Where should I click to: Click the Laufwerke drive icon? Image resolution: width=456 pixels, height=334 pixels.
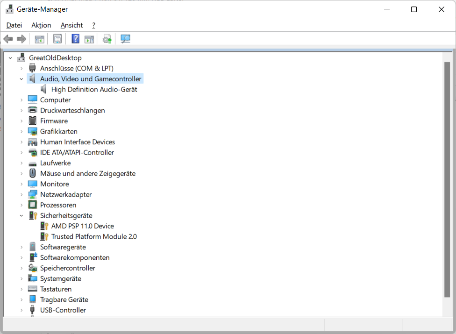click(33, 163)
